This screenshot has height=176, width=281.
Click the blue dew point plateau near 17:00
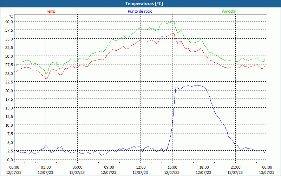coord(194,86)
